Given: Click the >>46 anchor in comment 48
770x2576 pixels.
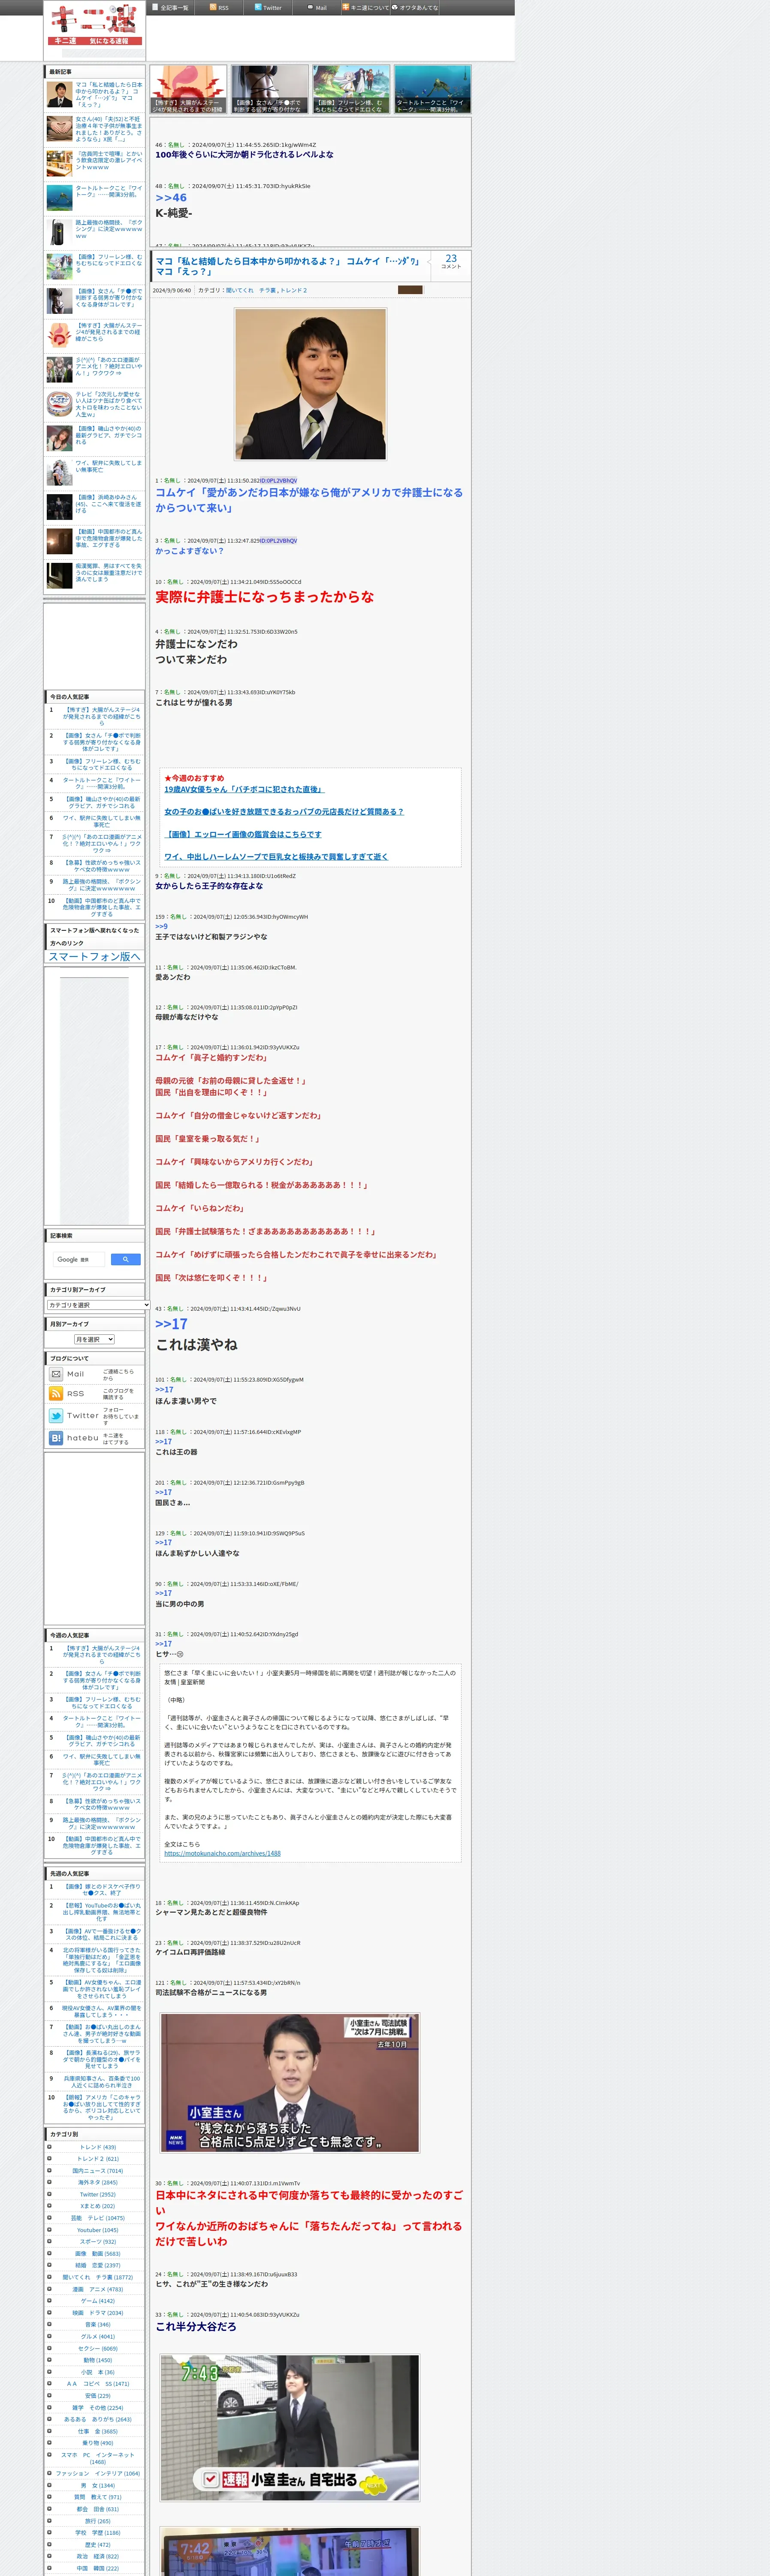Looking at the screenshot, I should point(171,198).
